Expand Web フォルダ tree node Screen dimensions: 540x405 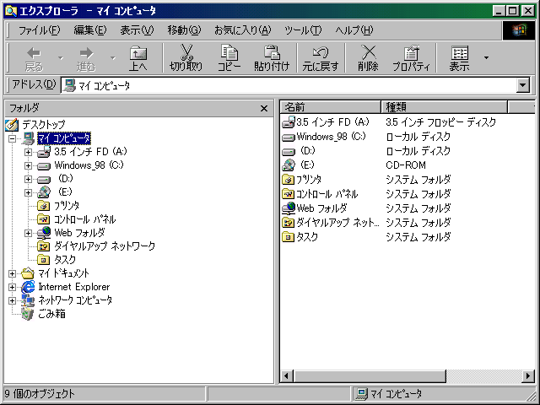tap(28, 233)
